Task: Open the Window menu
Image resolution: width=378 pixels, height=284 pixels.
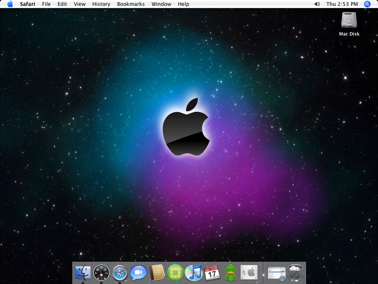Action: [x=161, y=4]
